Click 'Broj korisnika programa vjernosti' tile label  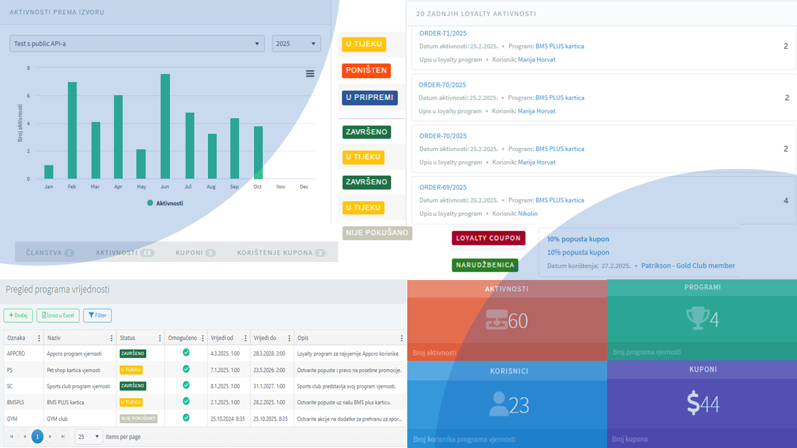[464, 439]
